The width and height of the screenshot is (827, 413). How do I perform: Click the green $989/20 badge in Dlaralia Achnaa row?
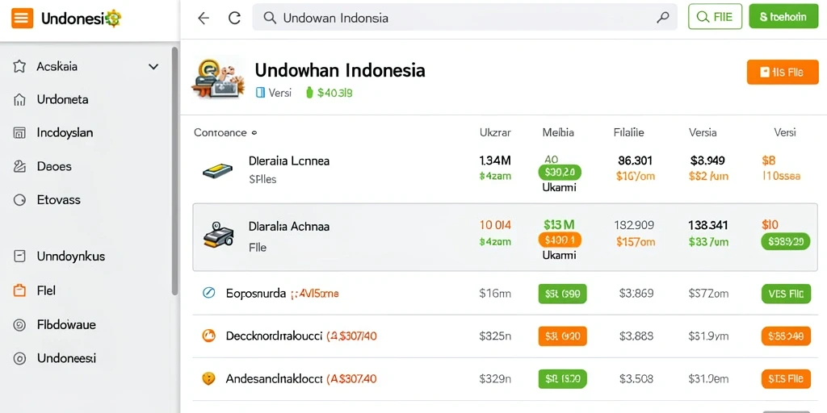[x=786, y=242]
